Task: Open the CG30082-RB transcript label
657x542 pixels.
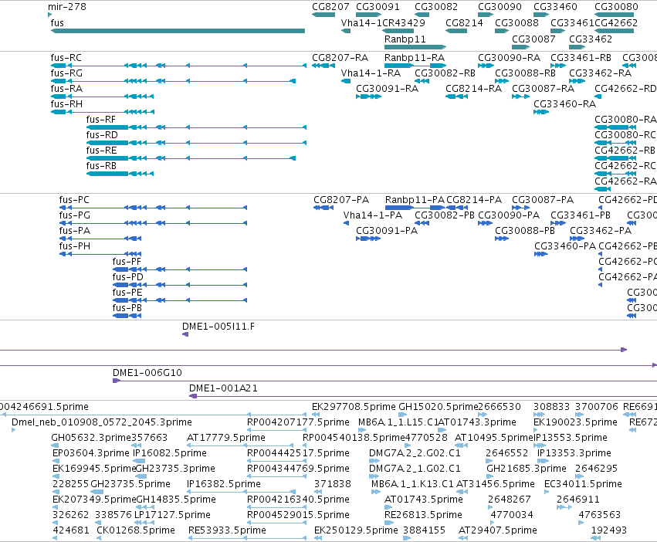Action: 445,73
